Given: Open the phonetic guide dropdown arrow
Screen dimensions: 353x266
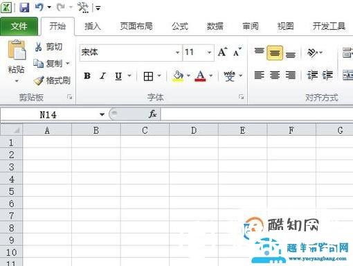Looking at the screenshot, I should [x=241, y=76].
